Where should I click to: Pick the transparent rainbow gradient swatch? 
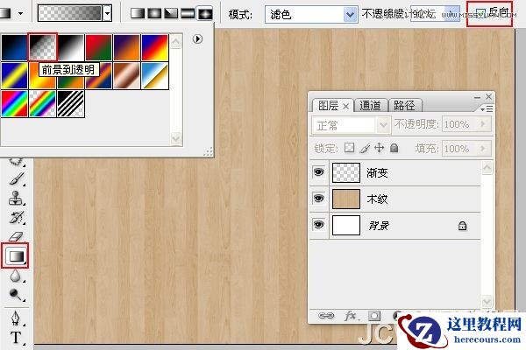[x=43, y=104]
